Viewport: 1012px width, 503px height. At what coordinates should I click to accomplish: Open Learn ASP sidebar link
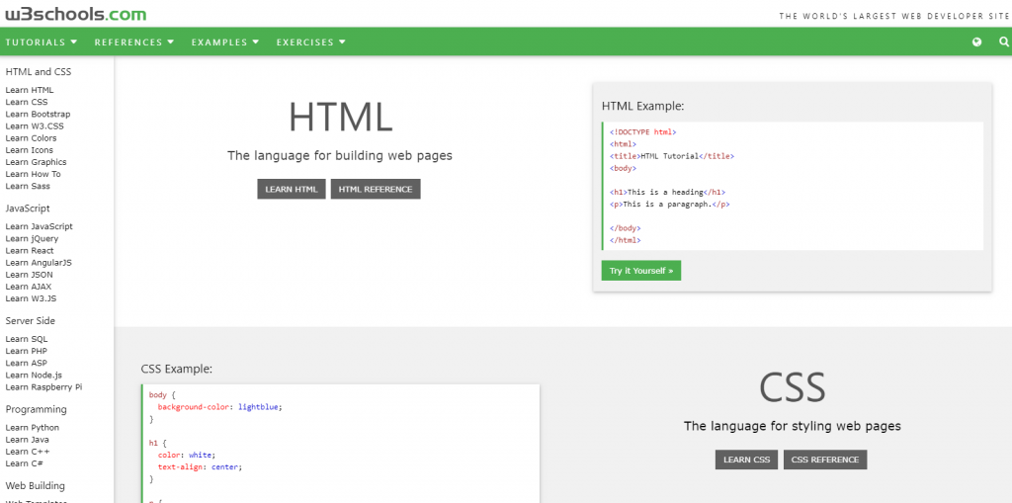[x=27, y=363]
